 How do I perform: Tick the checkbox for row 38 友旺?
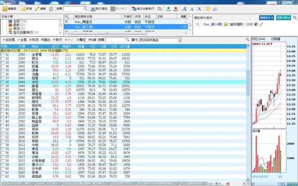coord(2,82)
